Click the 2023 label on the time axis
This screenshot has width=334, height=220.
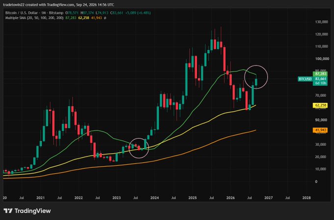(x=116, y=198)
